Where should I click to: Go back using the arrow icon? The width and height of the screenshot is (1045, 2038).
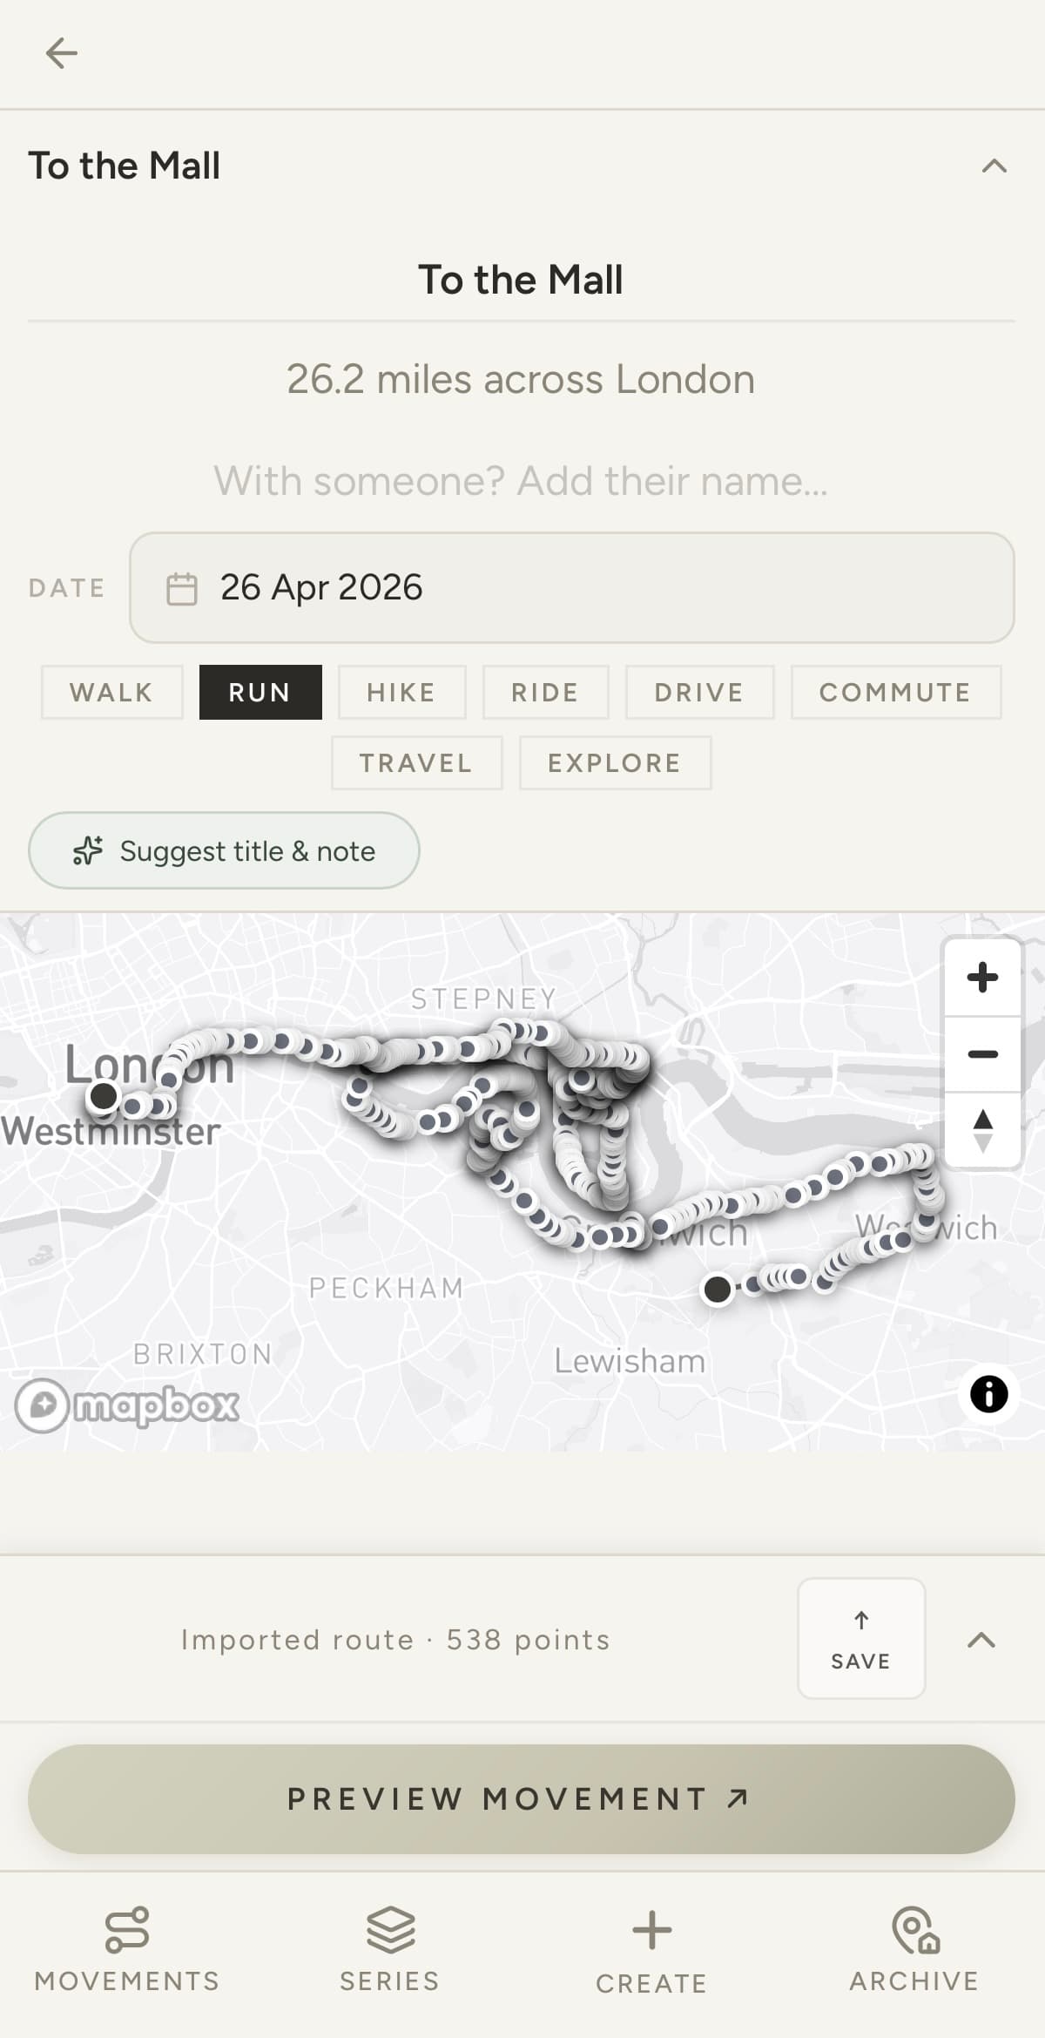pos(61,53)
